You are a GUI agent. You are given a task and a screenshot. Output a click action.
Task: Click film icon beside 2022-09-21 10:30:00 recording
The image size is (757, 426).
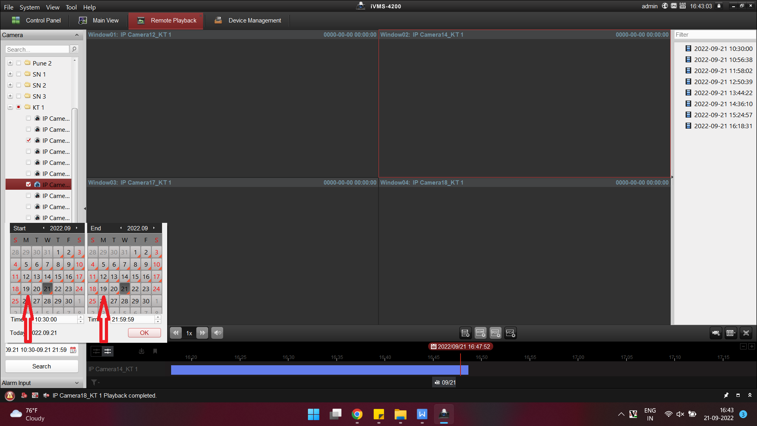click(688, 49)
